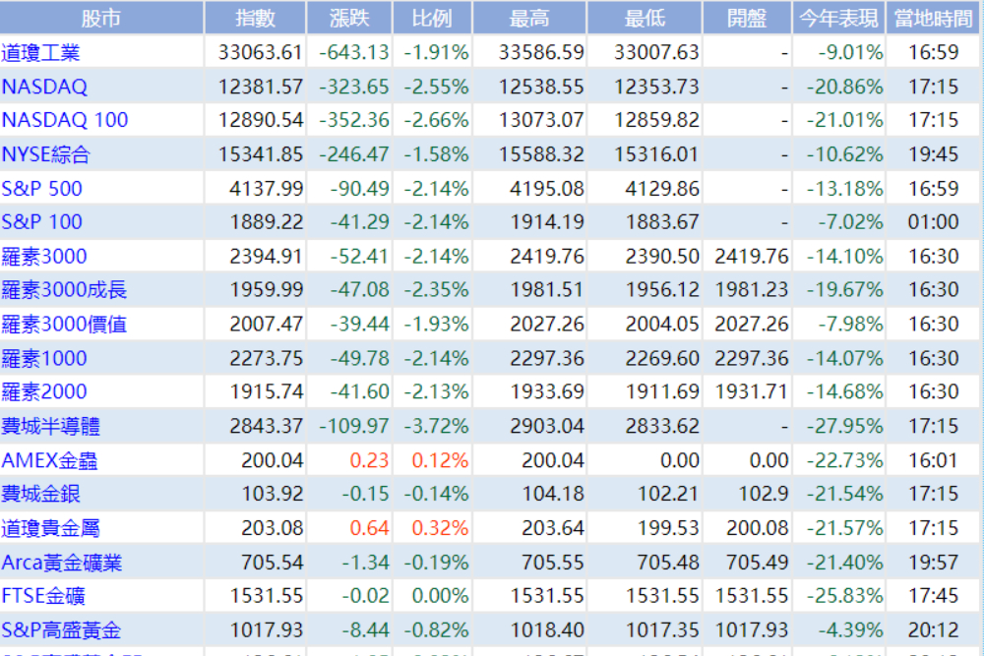
Task: Click the 羅素3000價值 link
Action: coord(64,325)
